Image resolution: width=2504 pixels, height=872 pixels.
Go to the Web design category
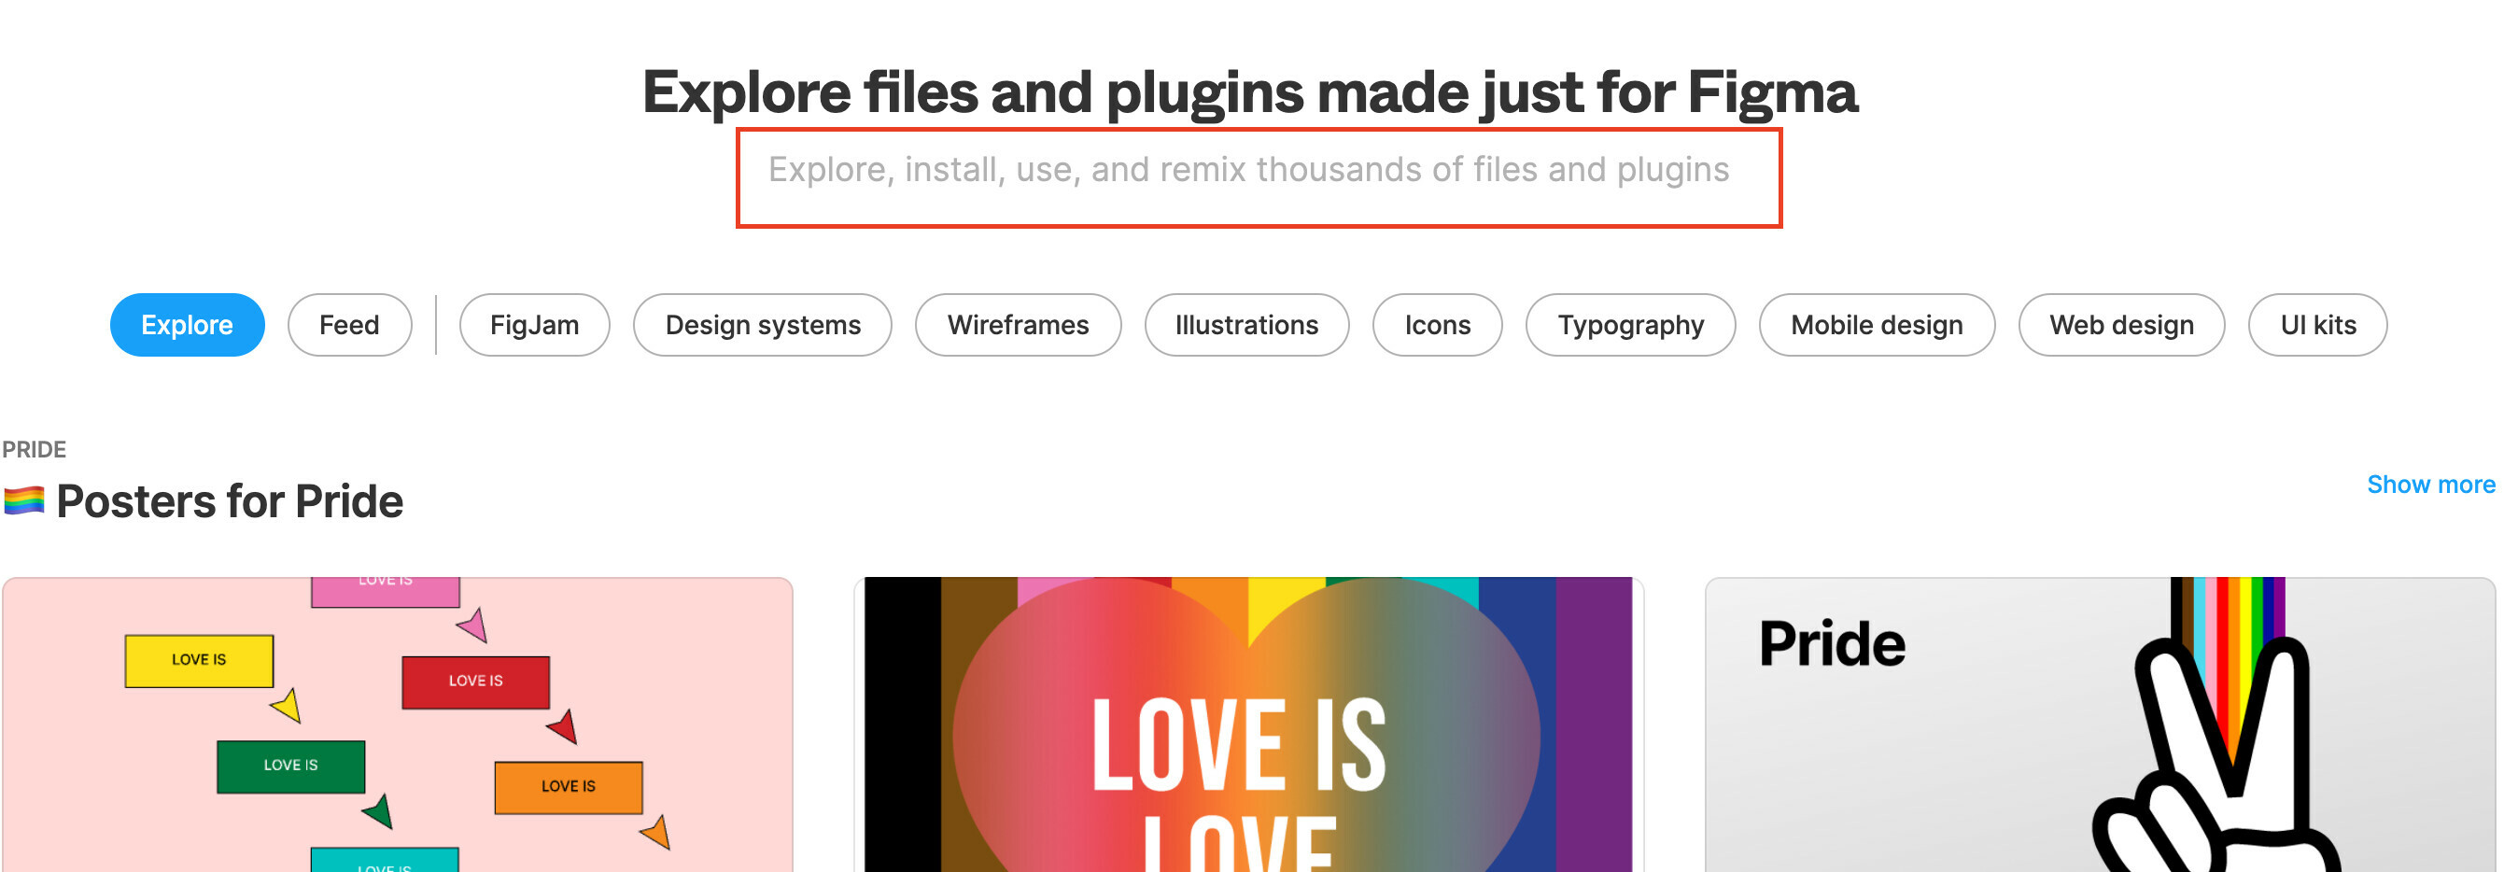pyautogui.click(x=2121, y=325)
